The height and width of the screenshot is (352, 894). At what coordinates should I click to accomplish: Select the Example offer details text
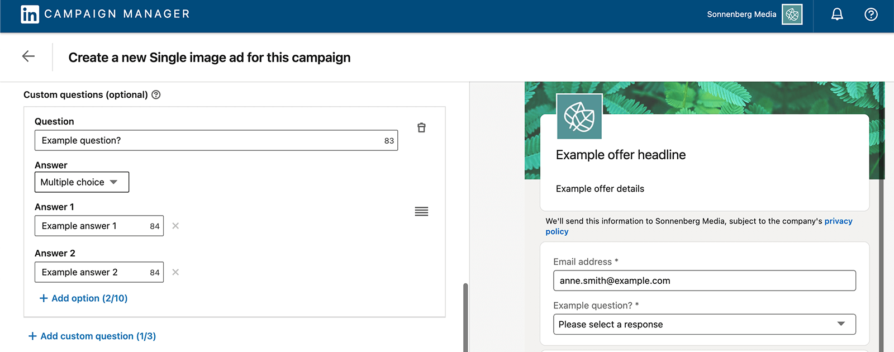(600, 189)
